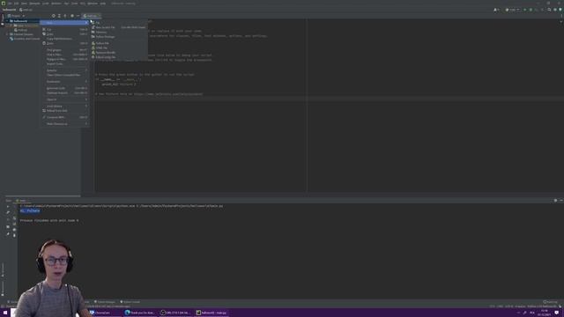Select Cut in the context menu
The image size is (564, 317).
[x=64, y=29]
